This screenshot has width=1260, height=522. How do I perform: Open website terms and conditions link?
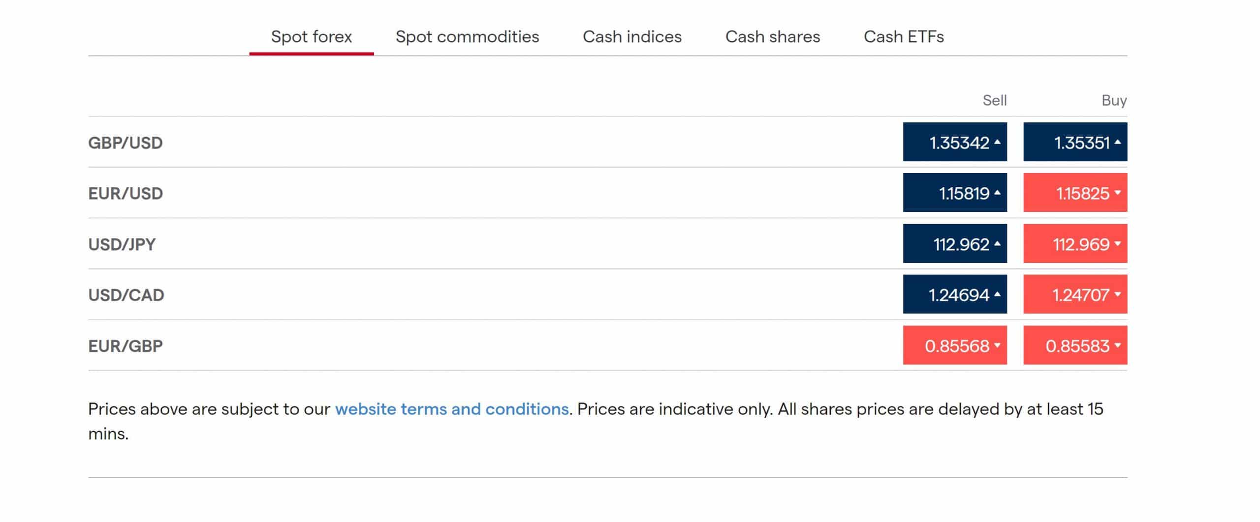[x=452, y=409]
